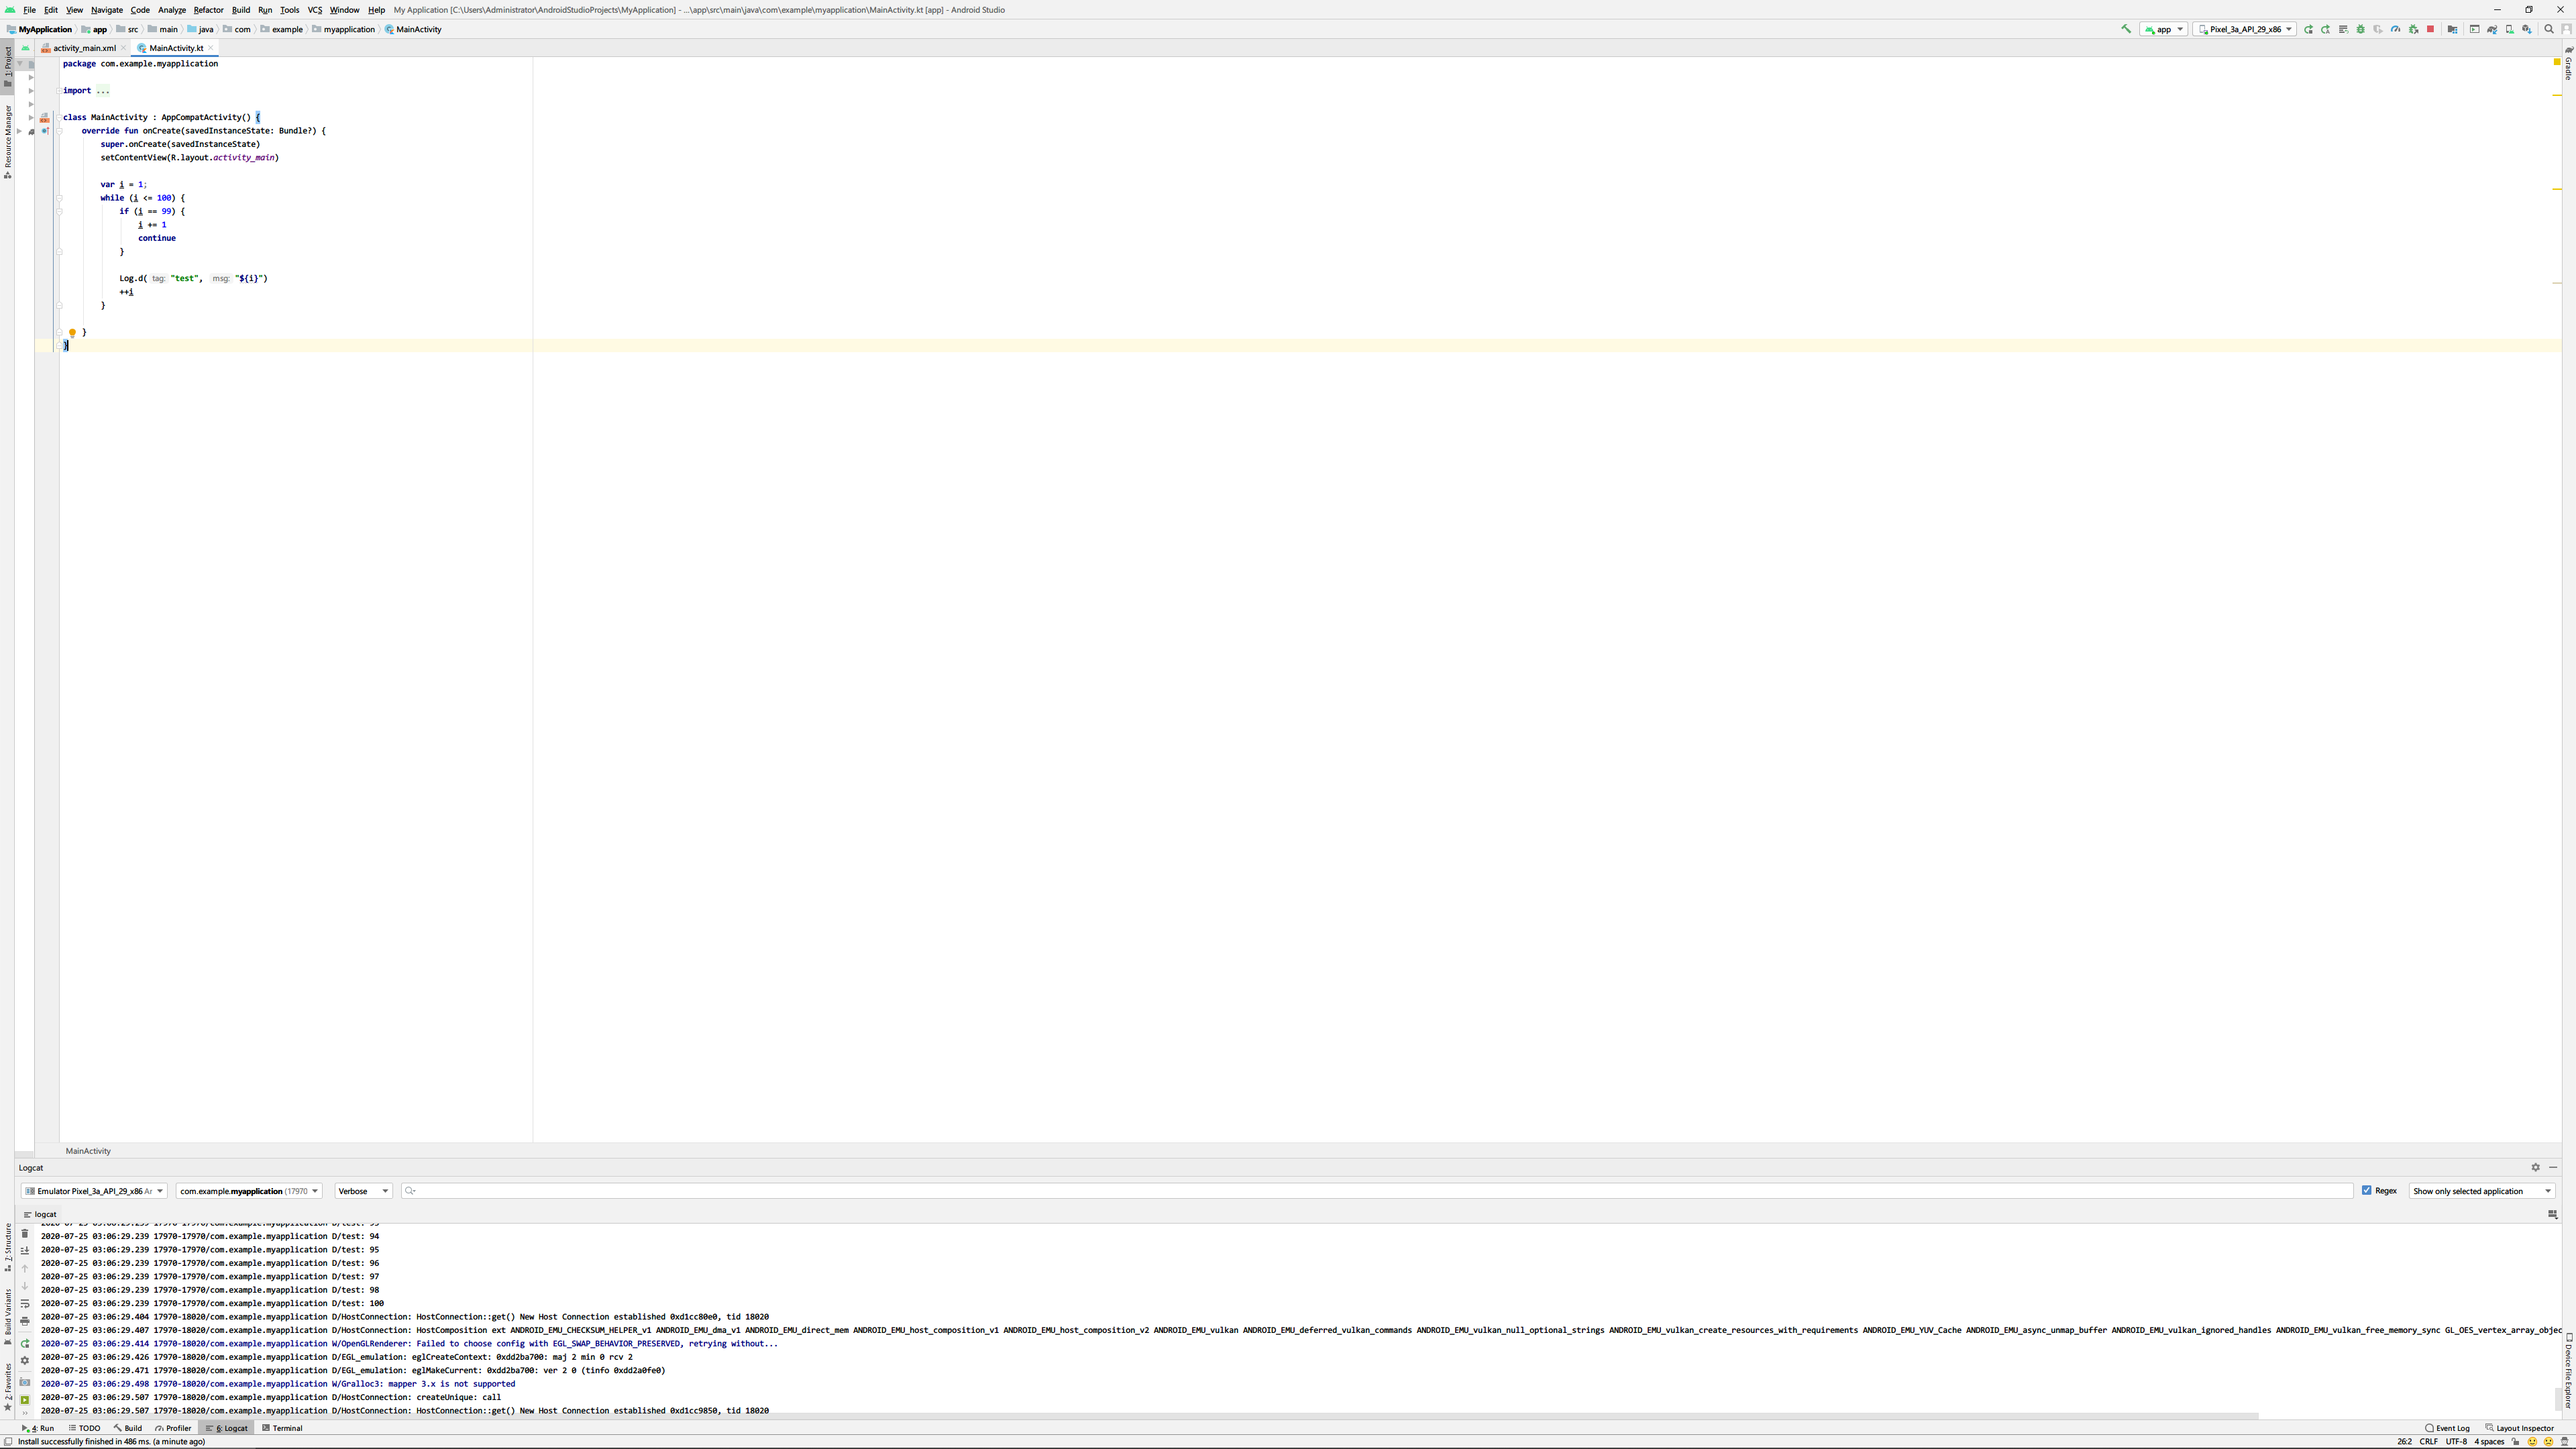Open the Verbose log level dropdown
Image resolution: width=2576 pixels, height=1449 pixels.
(x=363, y=1191)
